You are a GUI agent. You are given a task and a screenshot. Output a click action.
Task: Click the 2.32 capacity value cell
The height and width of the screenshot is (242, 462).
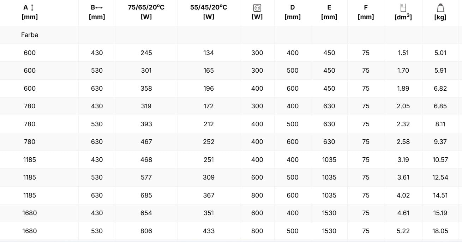pos(403,124)
